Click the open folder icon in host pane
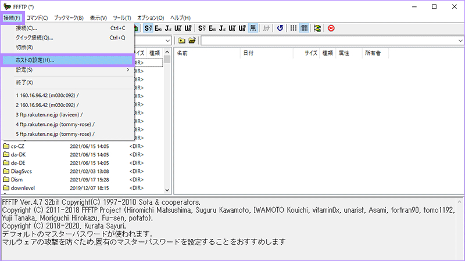The image size is (465, 261). click(x=192, y=41)
